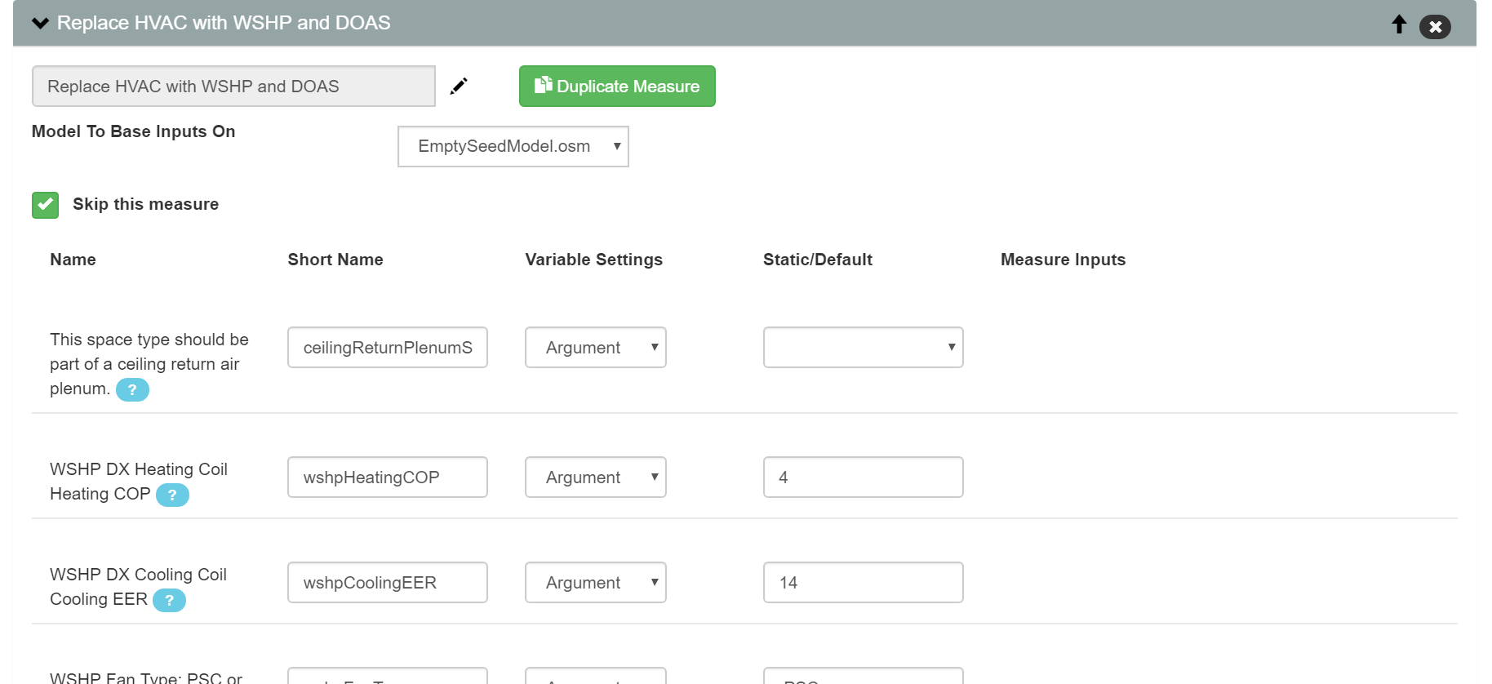Click the Measure Inputs column header
The image size is (1492, 684).
point(1063,260)
